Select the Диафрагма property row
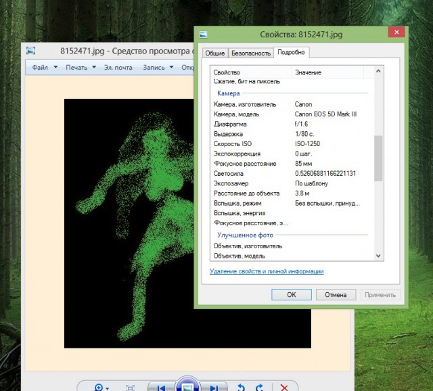 pos(292,124)
